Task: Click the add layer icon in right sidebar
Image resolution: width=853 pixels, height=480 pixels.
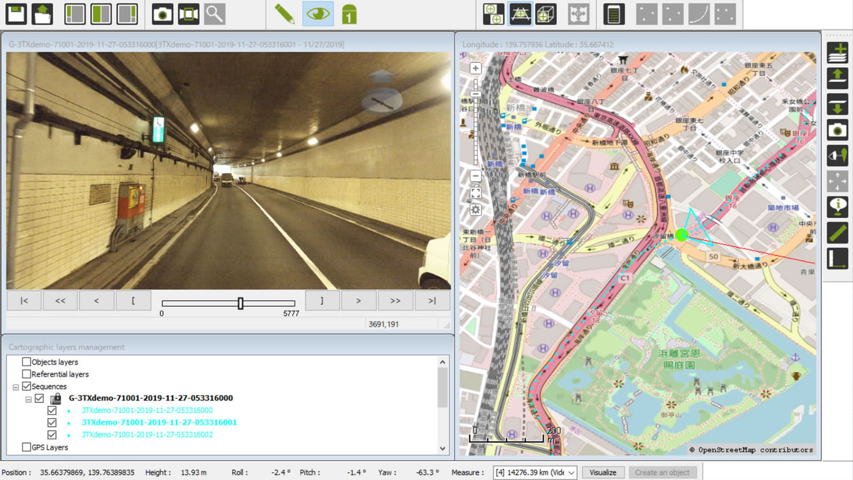Action: tap(837, 53)
